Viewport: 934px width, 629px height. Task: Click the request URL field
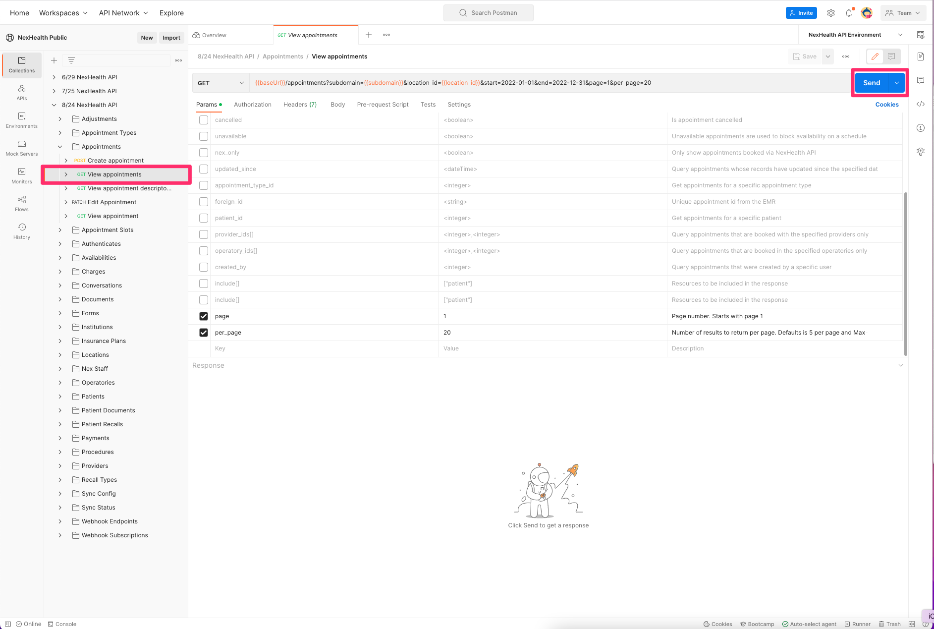[549, 83]
